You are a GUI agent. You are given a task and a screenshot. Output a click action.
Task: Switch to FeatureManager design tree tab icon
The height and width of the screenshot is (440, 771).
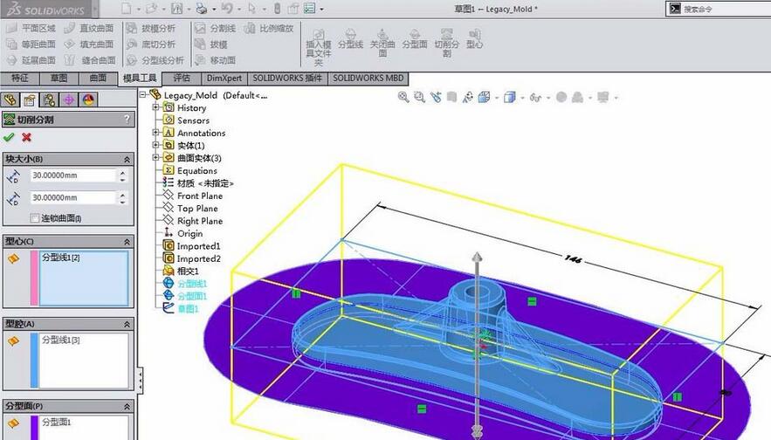(x=10, y=100)
